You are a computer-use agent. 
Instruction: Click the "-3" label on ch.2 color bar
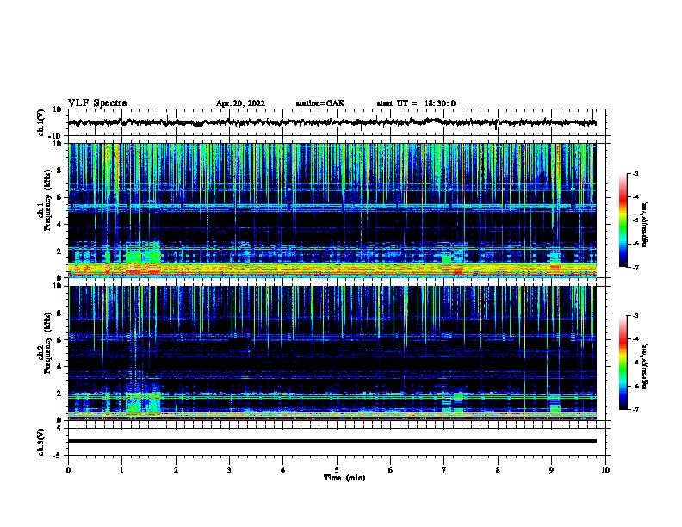click(635, 316)
